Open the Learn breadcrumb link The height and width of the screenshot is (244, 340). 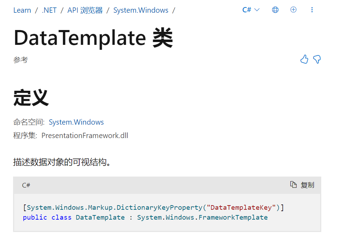[x=22, y=10]
